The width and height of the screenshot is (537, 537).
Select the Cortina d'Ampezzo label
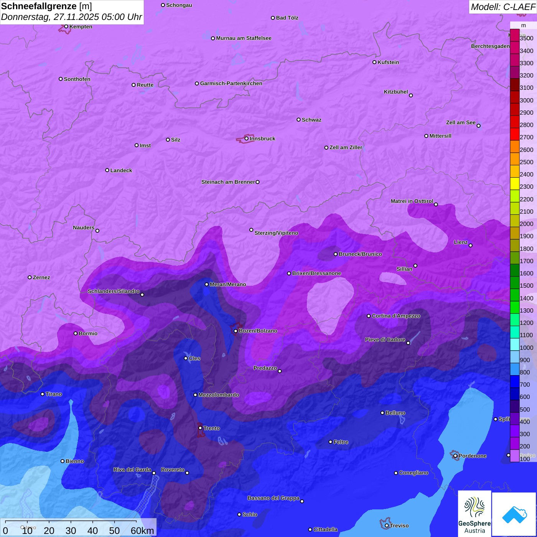396,316
